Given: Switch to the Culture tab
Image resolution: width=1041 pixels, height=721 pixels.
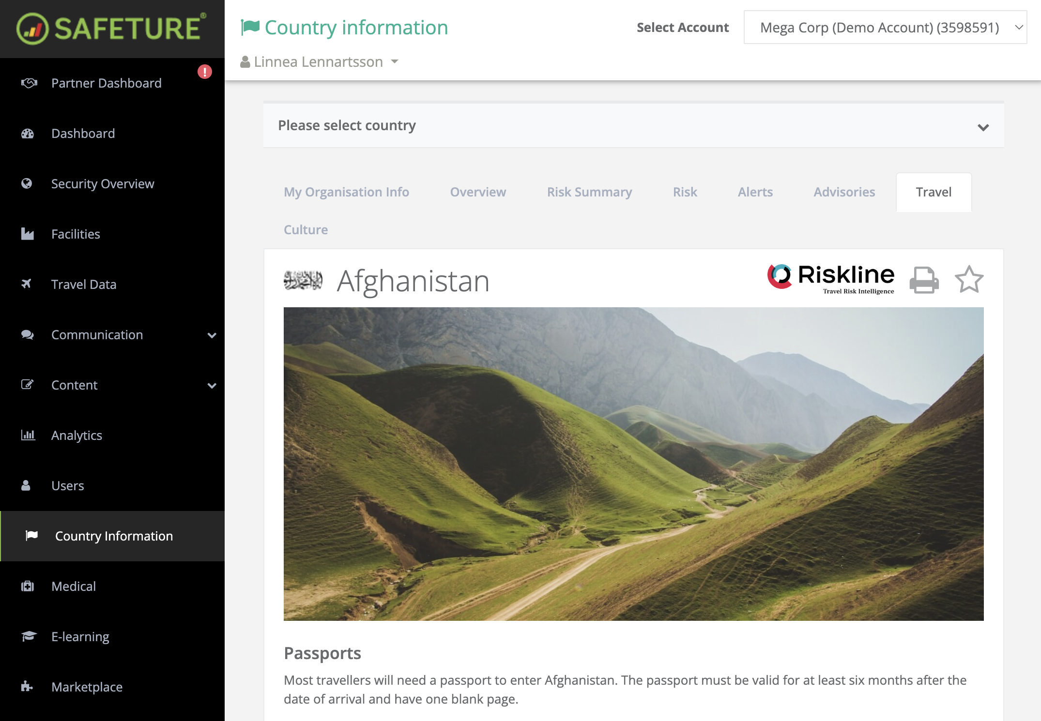Looking at the screenshot, I should tap(306, 230).
